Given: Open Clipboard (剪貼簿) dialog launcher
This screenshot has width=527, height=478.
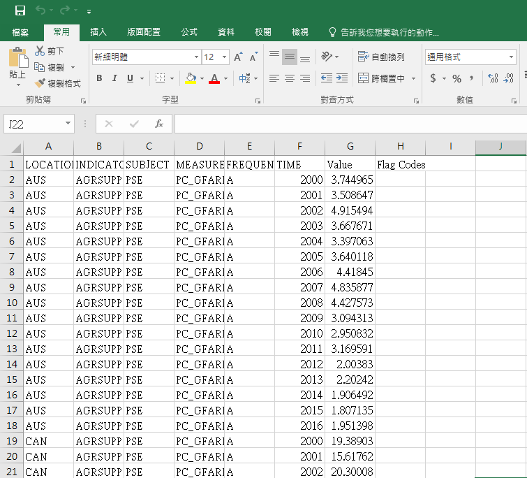Looking at the screenshot, I should (x=83, y=101).
